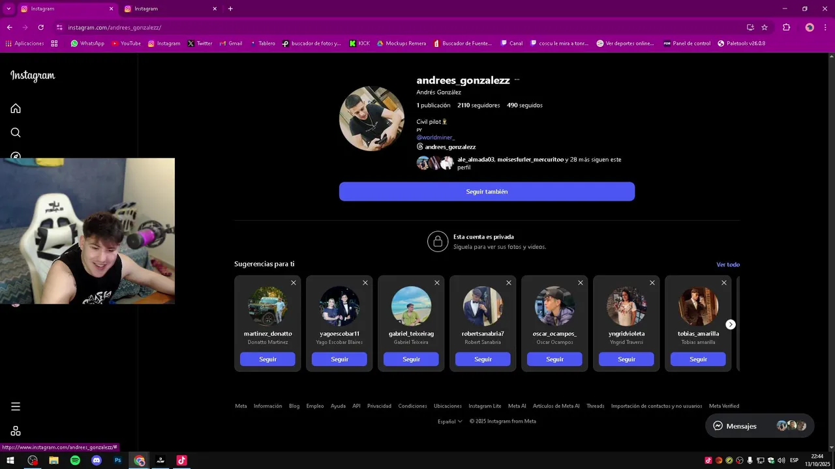Dismiss gabriel_teixeirag suggestion
The width and height of the screenshot is (835, 469).
click(437, 283)
